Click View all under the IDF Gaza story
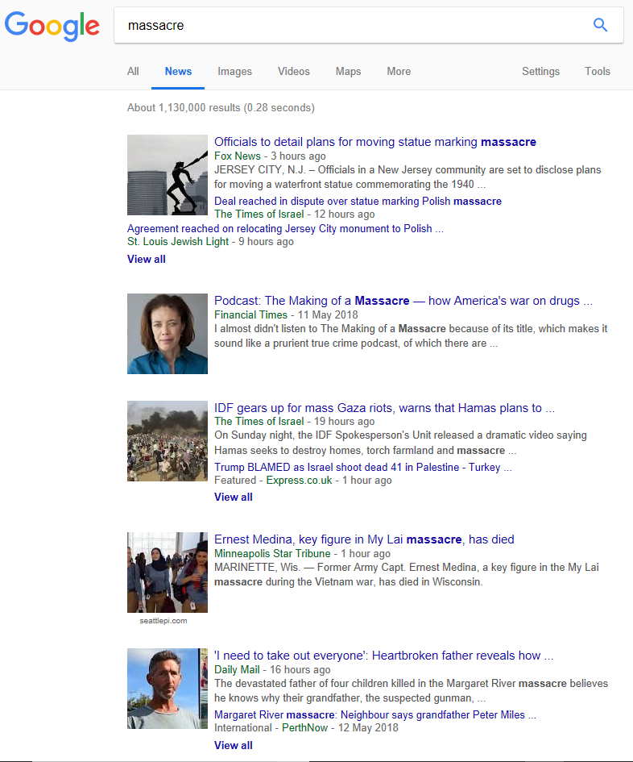This screenshot has height=762, width=633. coord(234,498)
